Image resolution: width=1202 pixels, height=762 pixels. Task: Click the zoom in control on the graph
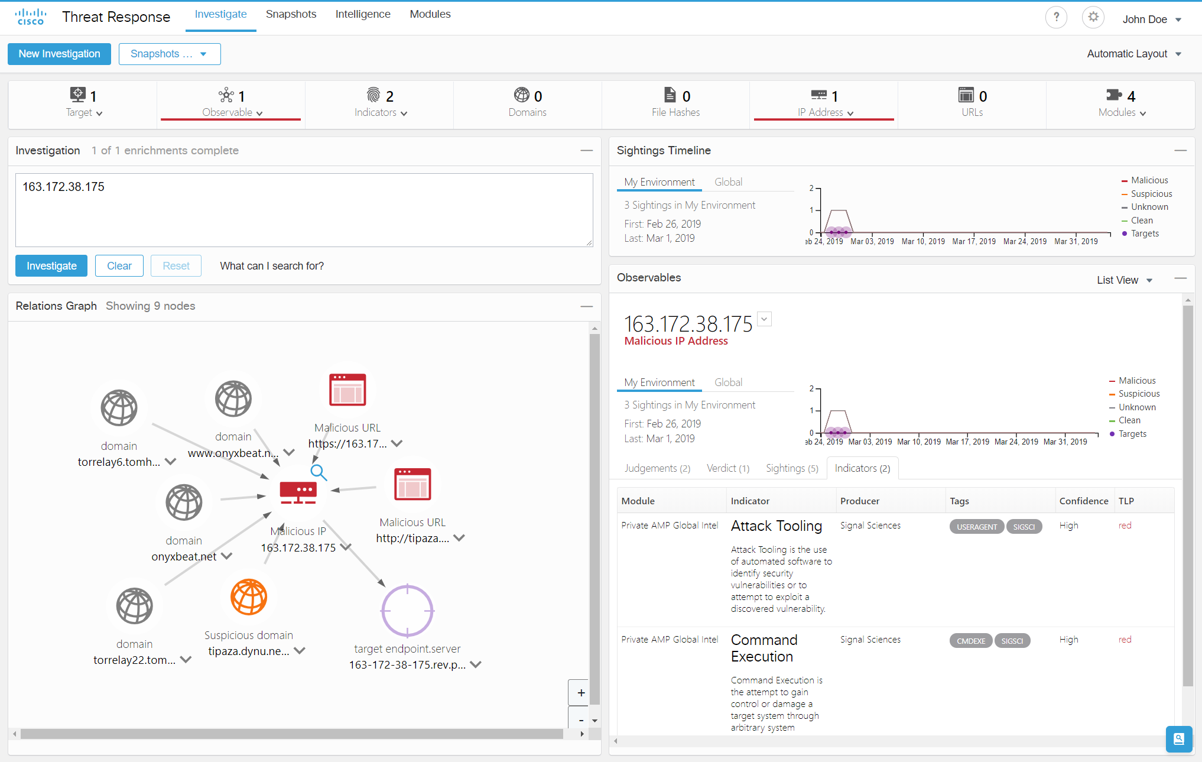coord(581,692)
